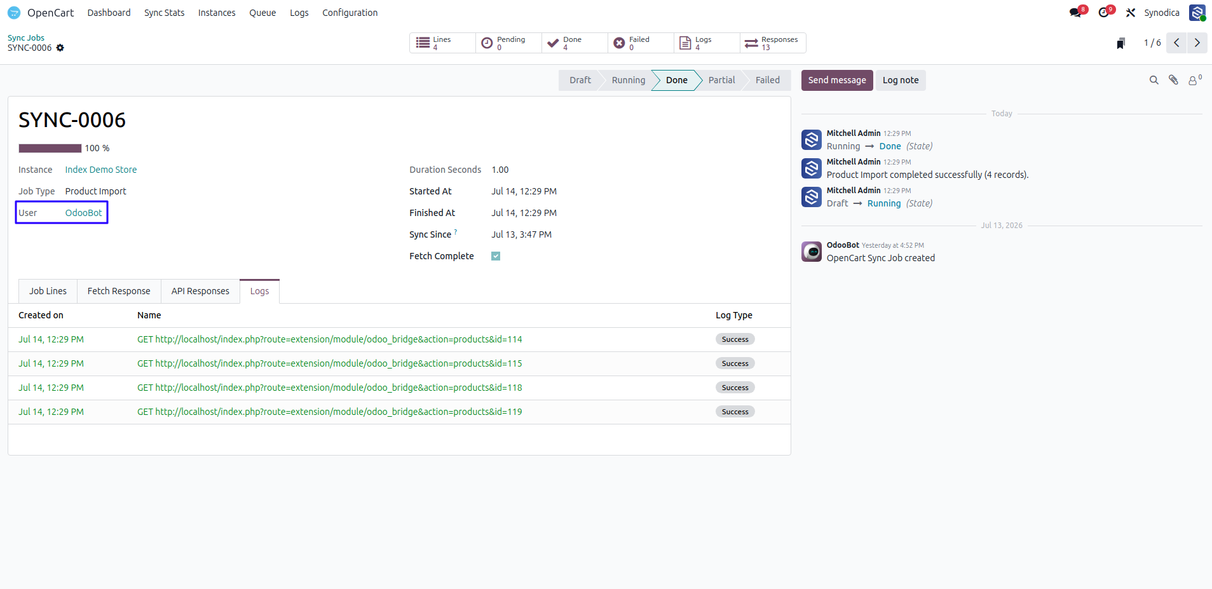The width and height of the screenshot is (1212, 589).
Task: Switch to the API Responses tab
Action: tap(200, 291)
